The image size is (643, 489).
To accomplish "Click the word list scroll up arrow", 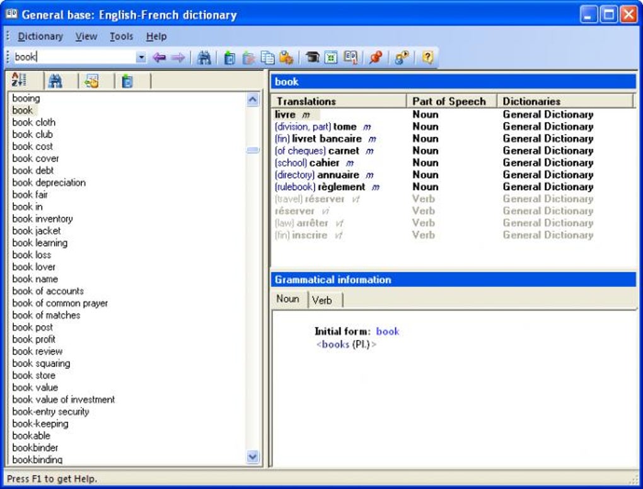I will coord(253,100).
